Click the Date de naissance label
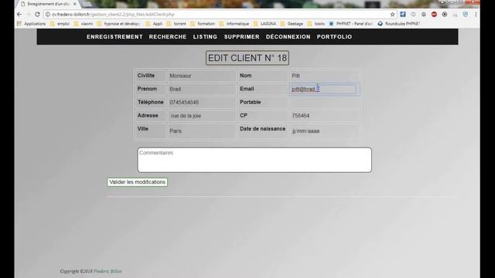 click(x=263, y=129)
